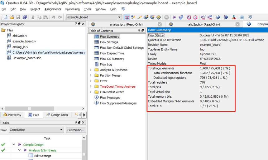Click the Cut scissors icon
Viewport: 268px width, 160px height.
coord(33,17)
